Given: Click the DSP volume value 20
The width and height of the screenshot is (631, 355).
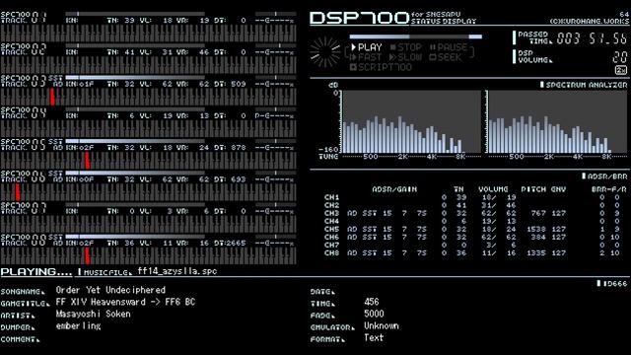Looking at the screenshot, I should [620, 57].
